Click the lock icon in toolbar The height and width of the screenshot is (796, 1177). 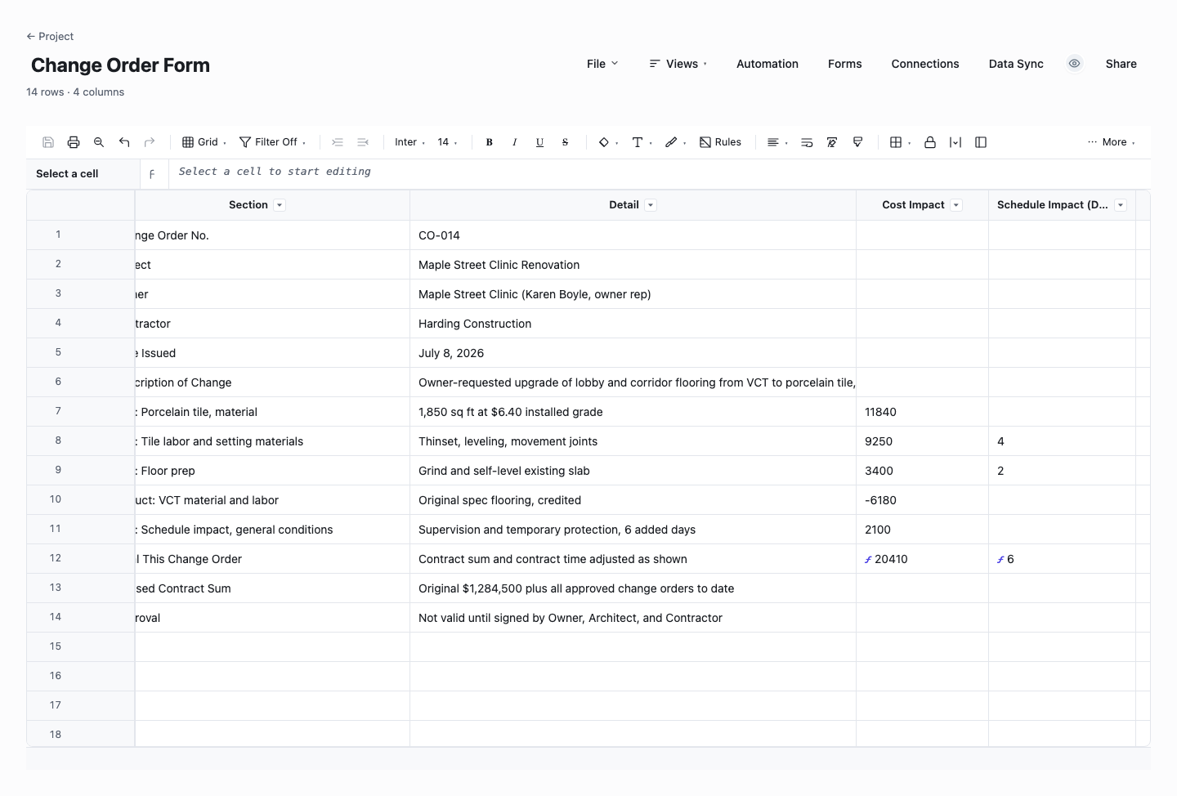click(930, 142)
